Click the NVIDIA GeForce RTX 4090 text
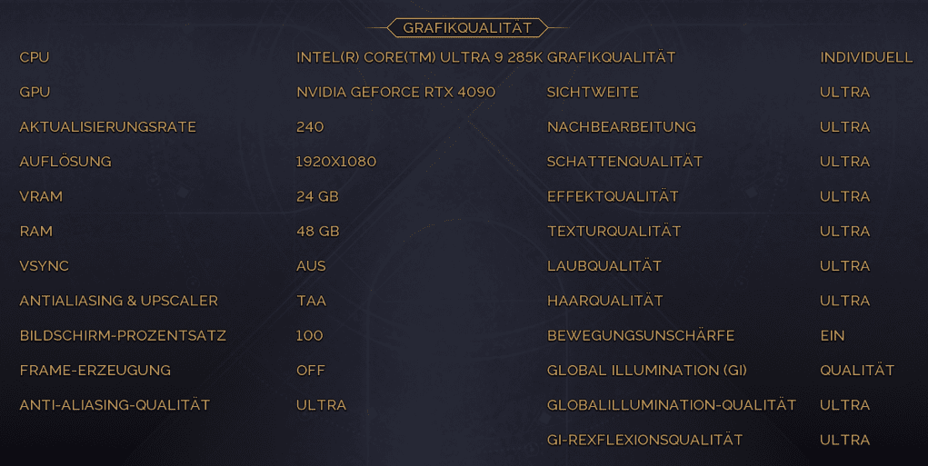 click(396, 93)
